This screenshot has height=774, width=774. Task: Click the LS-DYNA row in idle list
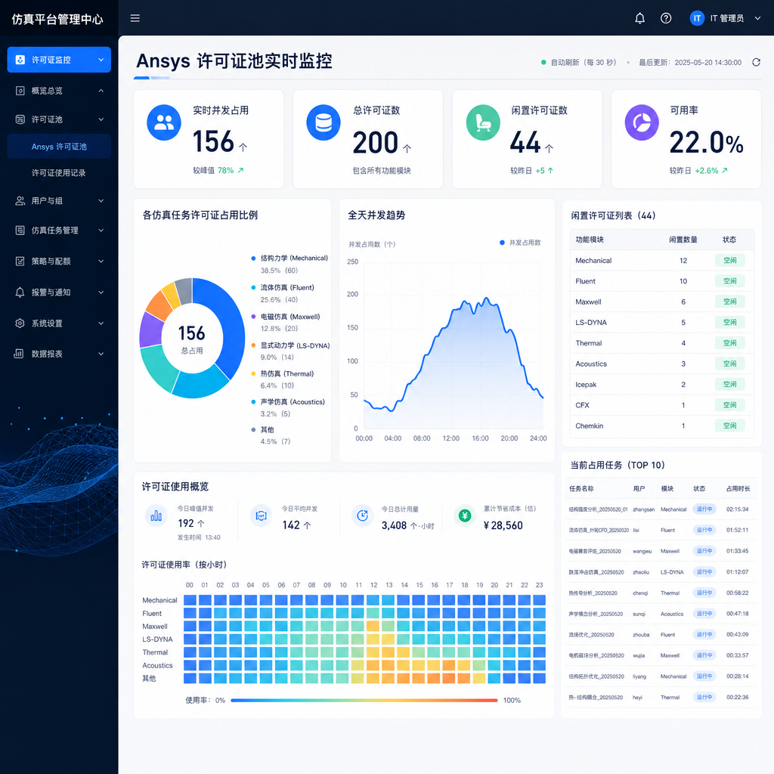[x=661, y=322]
